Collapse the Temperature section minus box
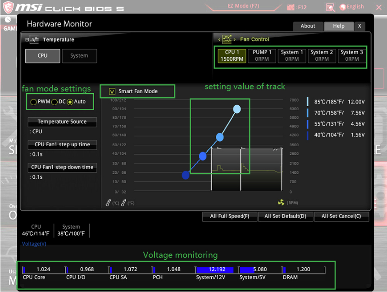The image size is (387, 292). coord(27,40)
